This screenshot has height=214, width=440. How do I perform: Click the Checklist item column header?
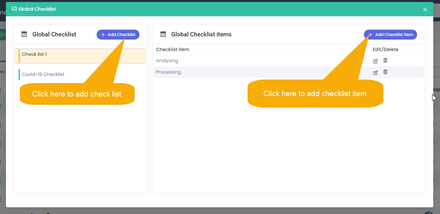tap(173, 49)
